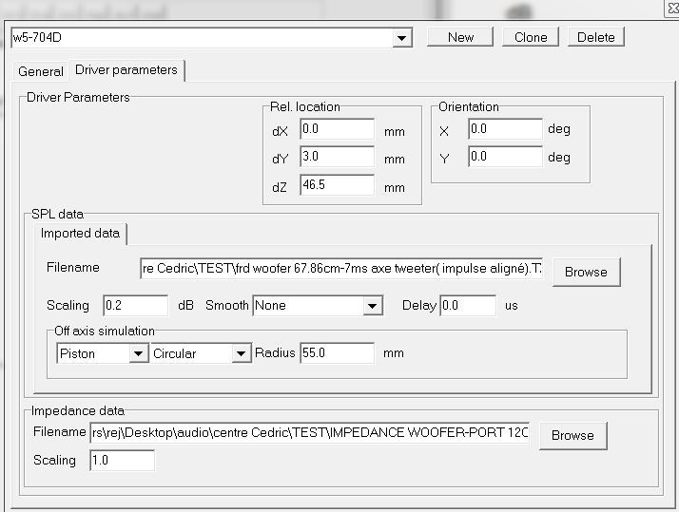Click the Delay microseconds field
This screenshot has height=512, width=679.
[x=468, y=306]
